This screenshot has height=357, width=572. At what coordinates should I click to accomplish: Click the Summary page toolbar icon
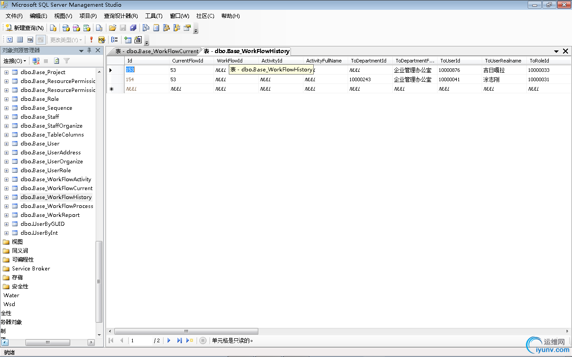pos(156,28)
